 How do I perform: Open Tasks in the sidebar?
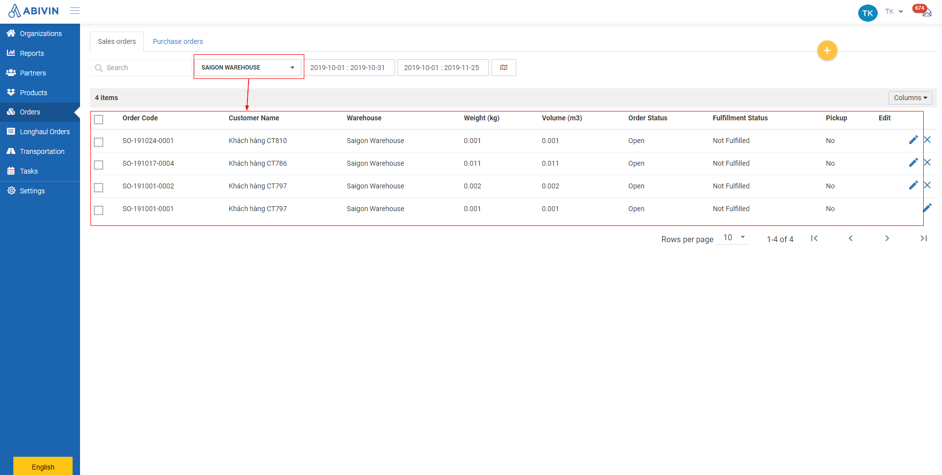click(40, 171)
